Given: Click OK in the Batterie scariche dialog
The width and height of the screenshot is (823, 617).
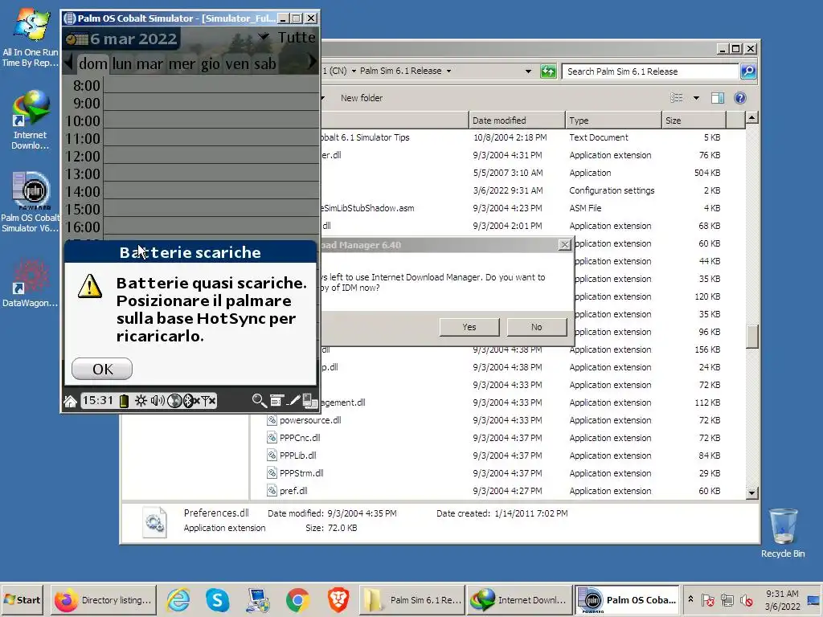Looking at the screenshot, I should point(102,369).
